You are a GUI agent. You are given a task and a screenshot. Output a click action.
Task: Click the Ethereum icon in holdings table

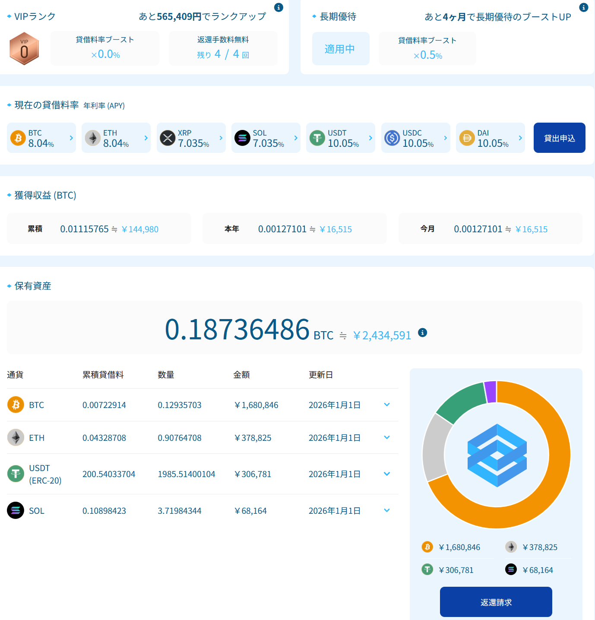tap(16, 437)
